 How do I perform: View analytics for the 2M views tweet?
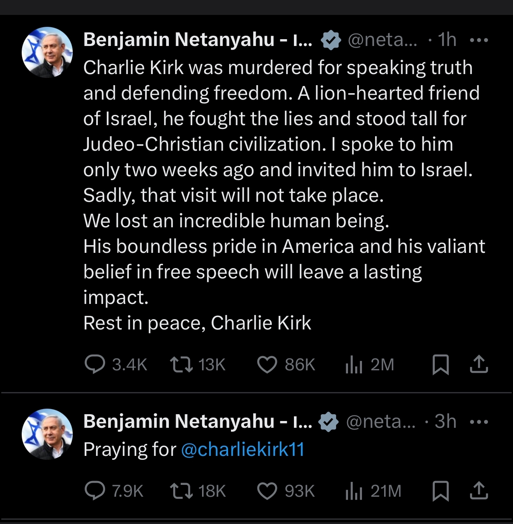[353, 365]
